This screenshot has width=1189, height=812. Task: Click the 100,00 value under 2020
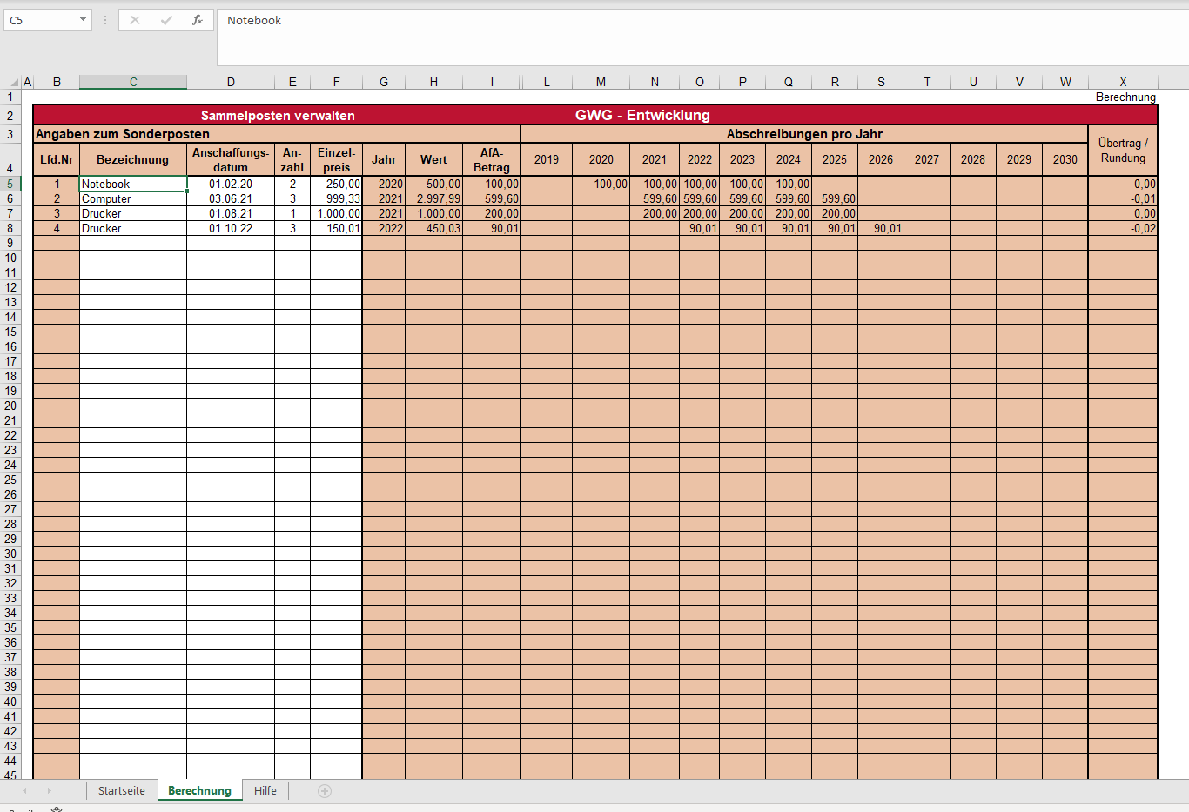coord(601,184)
